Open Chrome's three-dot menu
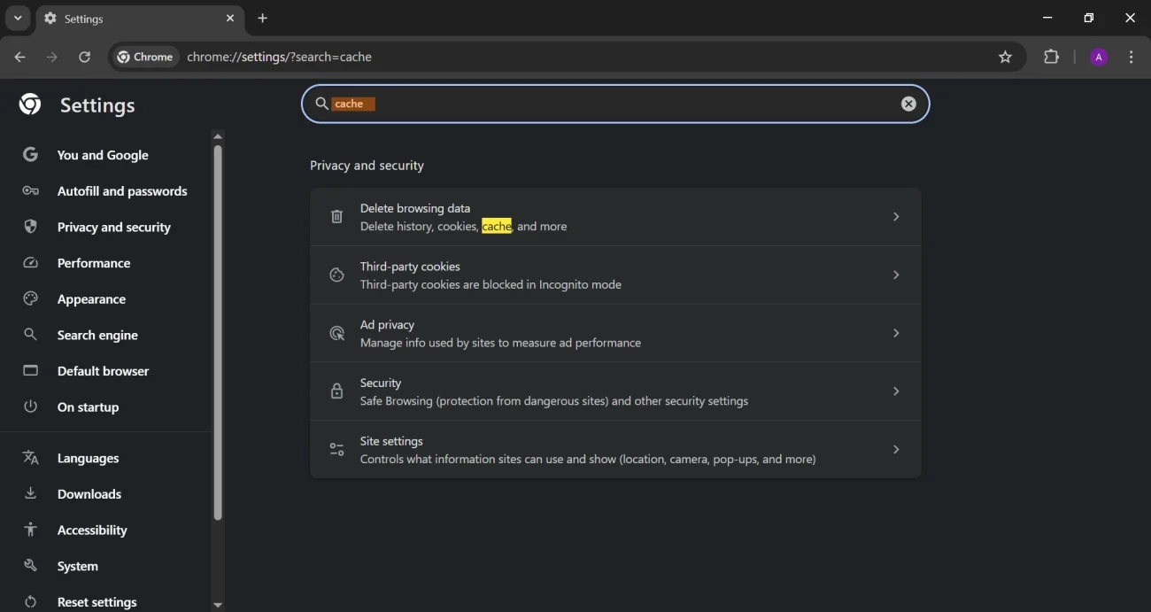The height and width of the screenshot is (612, 1151). (1132, 57)
